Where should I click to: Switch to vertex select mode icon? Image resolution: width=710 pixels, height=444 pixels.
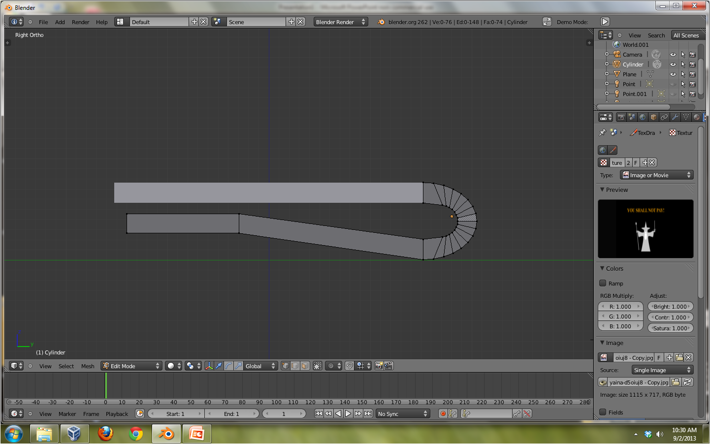pos(285,366)
